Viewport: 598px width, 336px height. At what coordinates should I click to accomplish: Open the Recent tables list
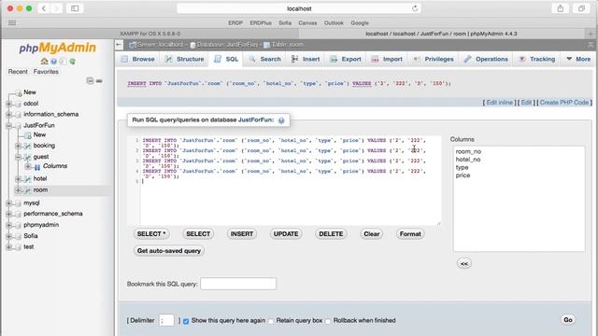[x=18, y=72]
